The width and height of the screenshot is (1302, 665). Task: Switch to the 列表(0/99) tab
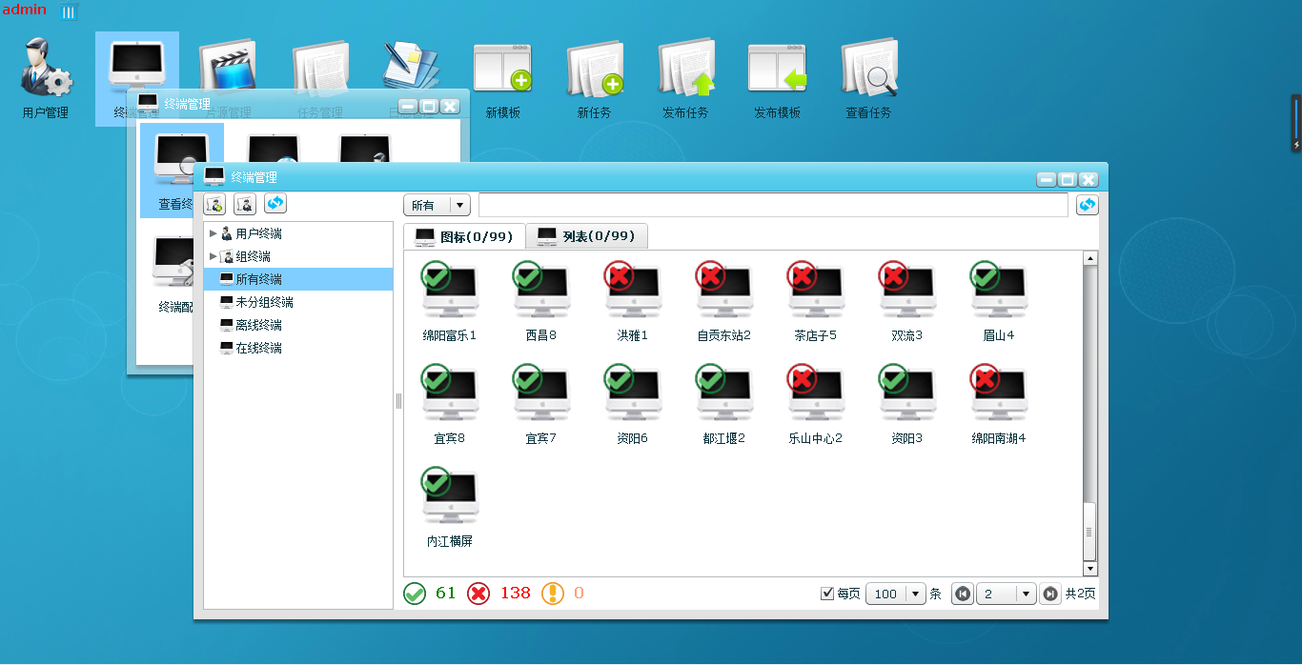pyautogui.click(x=587, y=236)
